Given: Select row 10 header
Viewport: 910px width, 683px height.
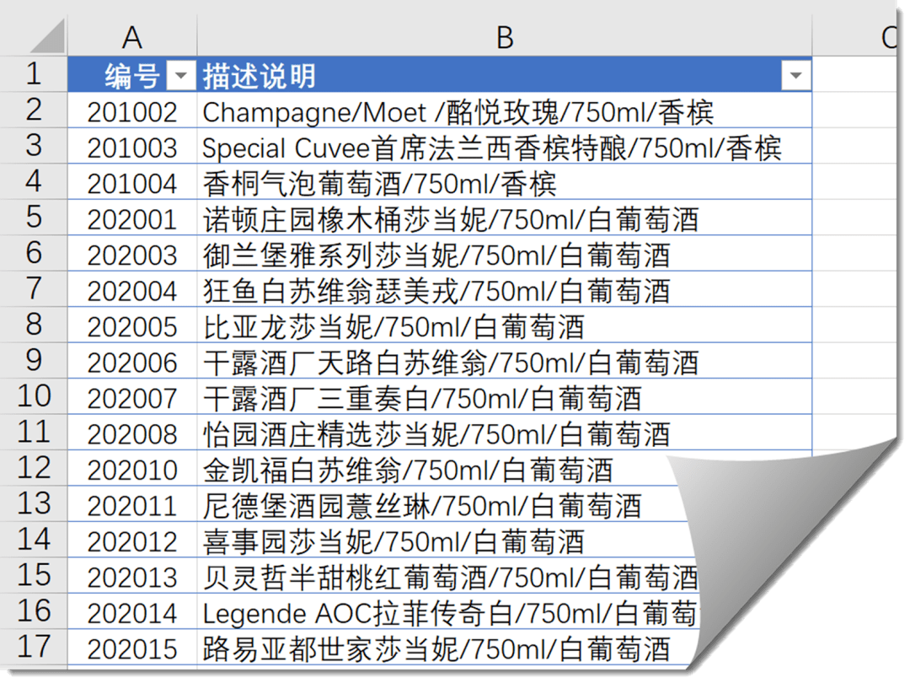Looking at the screenshot, I should [x=34, y=396].
